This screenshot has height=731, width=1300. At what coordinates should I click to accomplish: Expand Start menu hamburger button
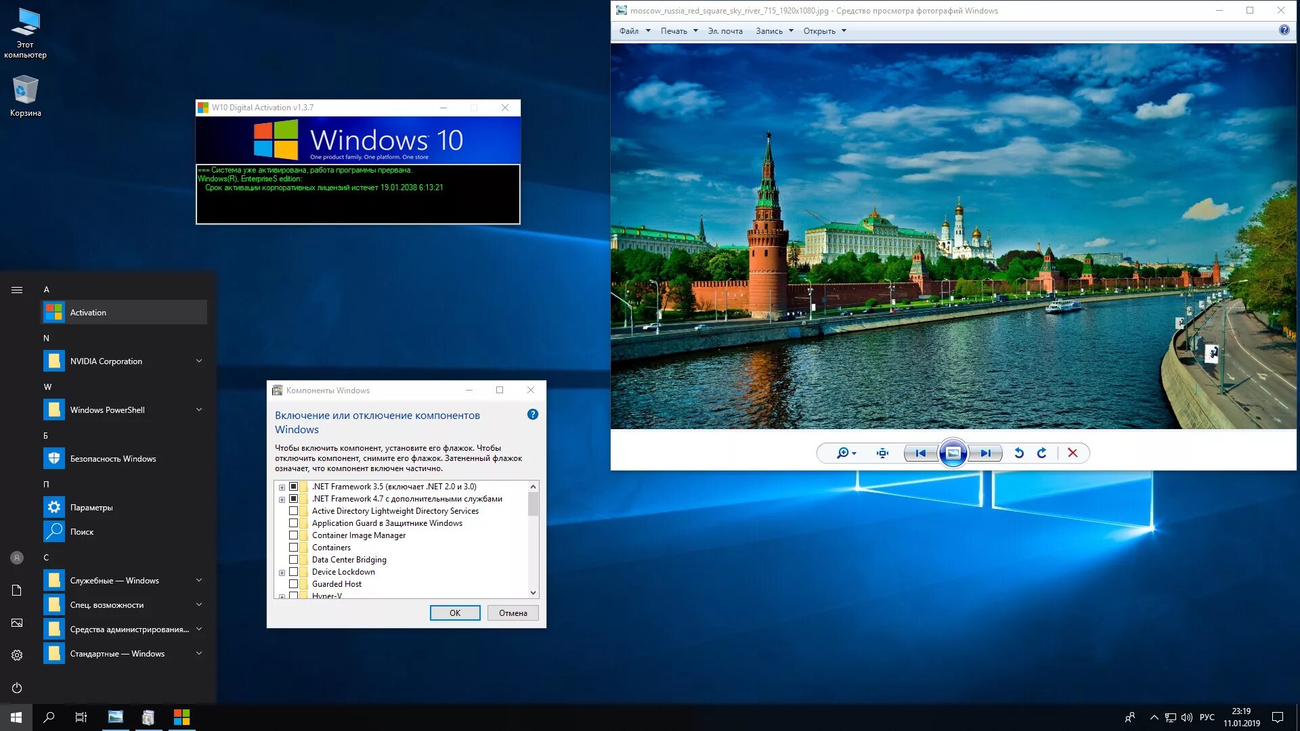click(17, 290)
